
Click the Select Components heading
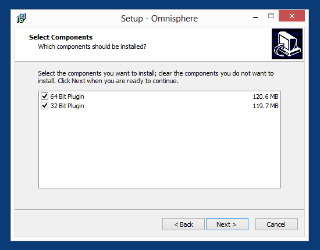tap(61, 37)
